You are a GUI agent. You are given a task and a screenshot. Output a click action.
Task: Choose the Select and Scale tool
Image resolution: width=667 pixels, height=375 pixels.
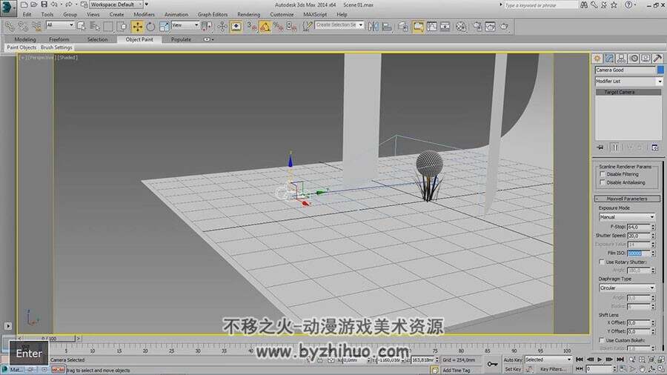point(164,27)
